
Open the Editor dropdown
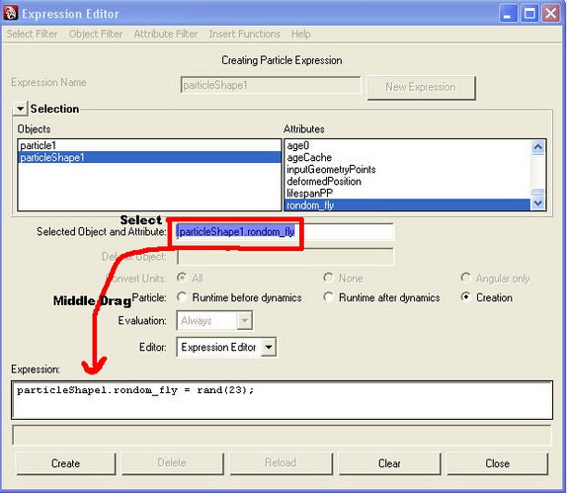point(226,347)
